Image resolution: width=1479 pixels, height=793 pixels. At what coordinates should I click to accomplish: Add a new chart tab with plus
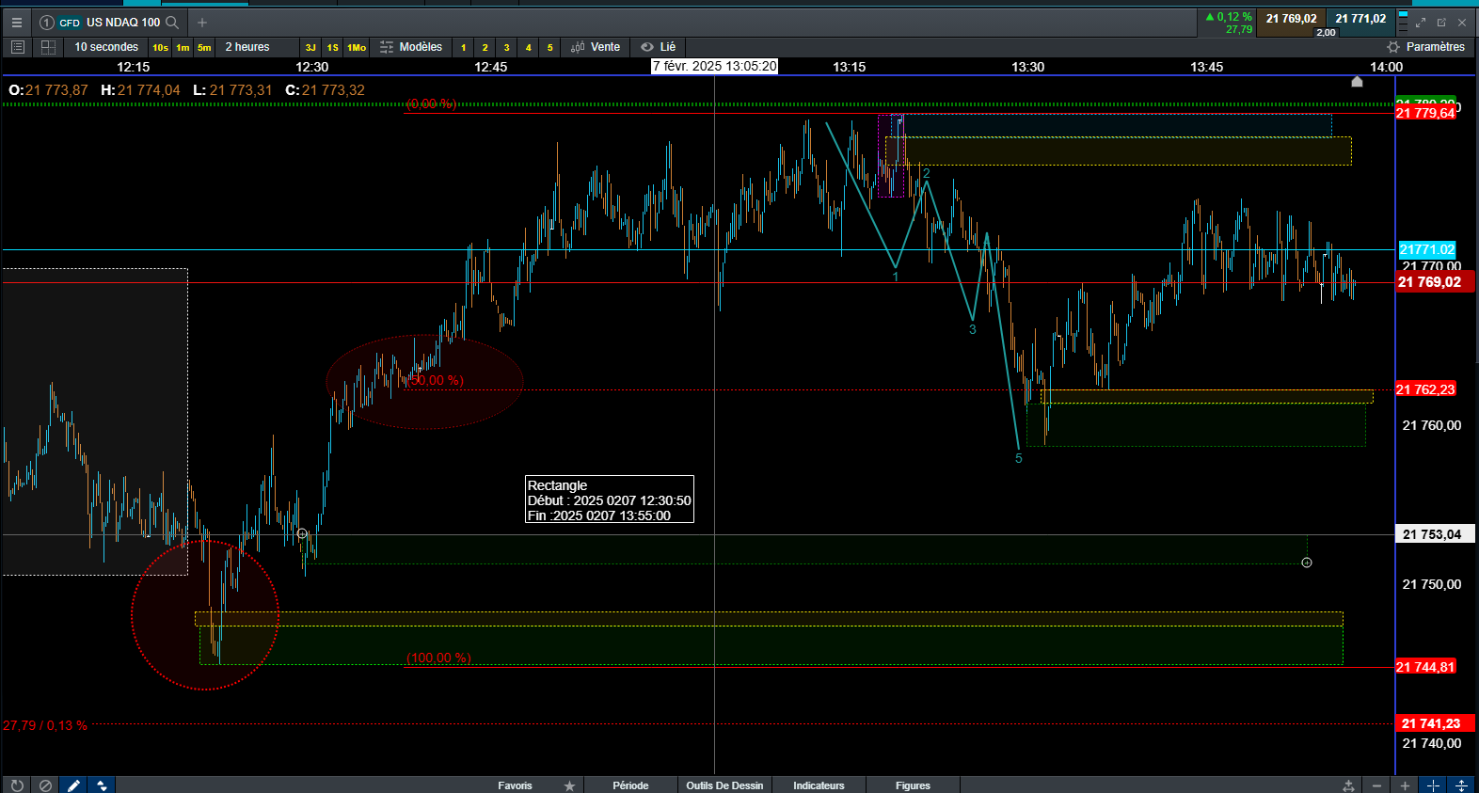201,23
